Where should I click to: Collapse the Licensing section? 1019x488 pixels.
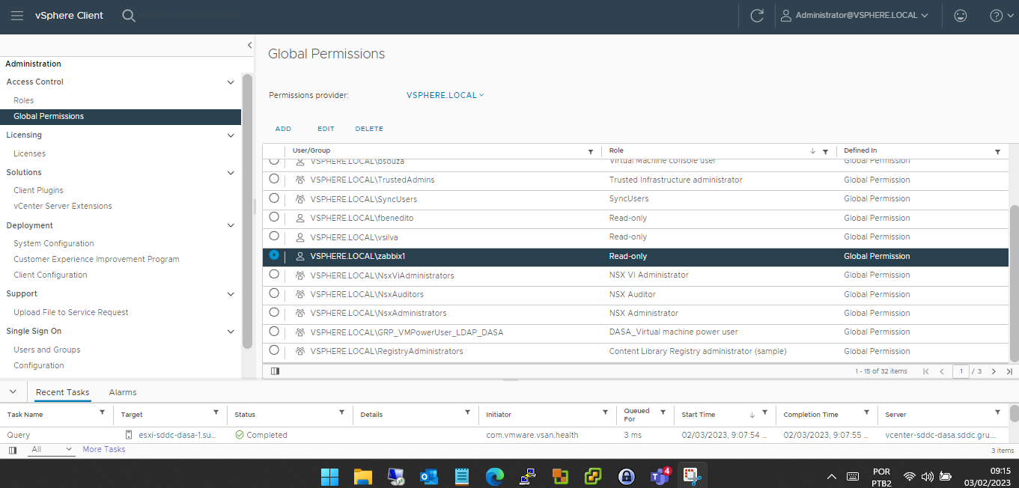coord(231,135)
